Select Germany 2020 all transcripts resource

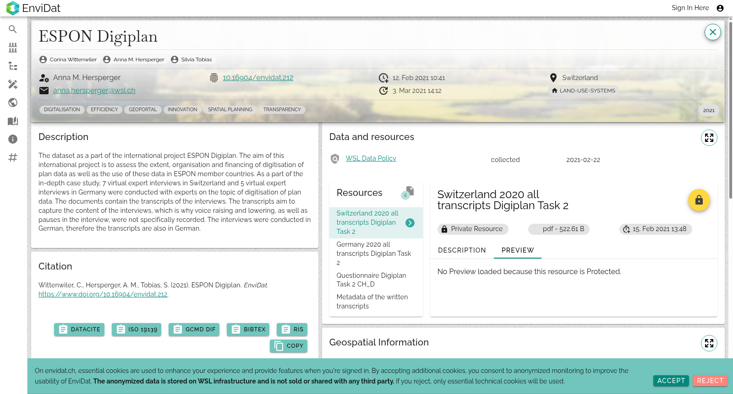tap(376, 254)
